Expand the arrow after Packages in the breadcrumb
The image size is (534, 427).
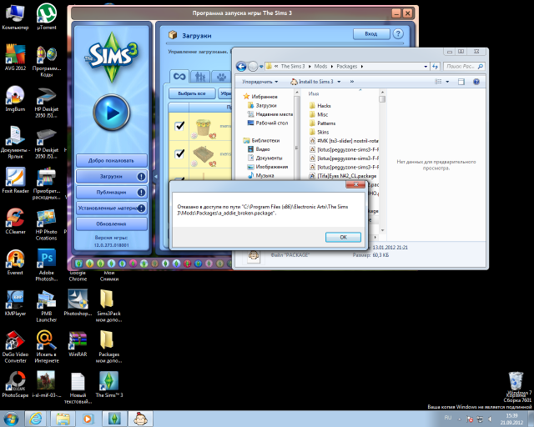pyautogui.click(x=361, y=67)
